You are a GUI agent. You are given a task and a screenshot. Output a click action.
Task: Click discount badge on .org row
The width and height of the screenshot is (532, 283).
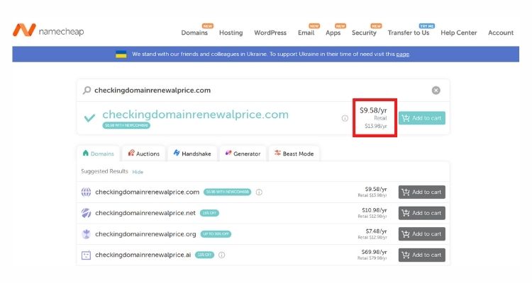pos(216,234)
